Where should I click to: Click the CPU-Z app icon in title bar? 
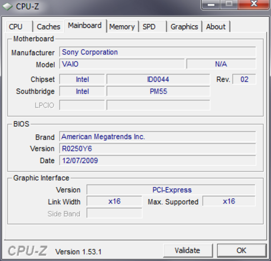pos(7,7)
